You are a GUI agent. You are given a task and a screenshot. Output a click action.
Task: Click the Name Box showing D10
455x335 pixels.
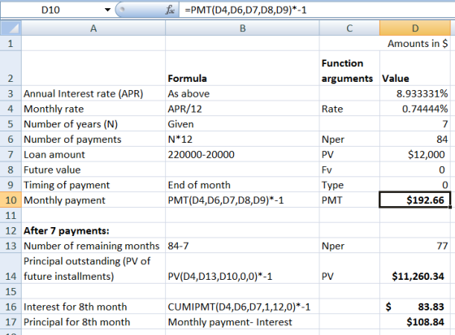(50, 10)
